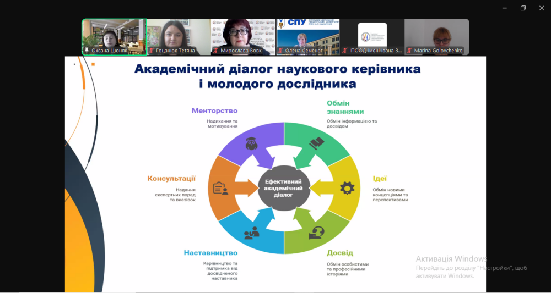Click muted mic icon beside Мирослава Вовк
Image resolution: width=551 pixels, height=293 pixels.
point(215,51)
